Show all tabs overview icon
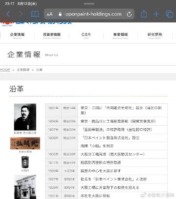The width and height of the screenshot is (176, 199). pyautogui.click(x=169, y=14)
